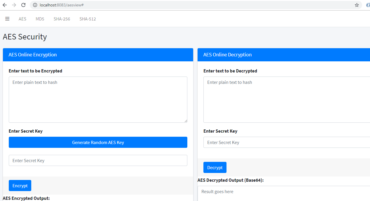Focus the encryption plain text area

pos(98,99)
